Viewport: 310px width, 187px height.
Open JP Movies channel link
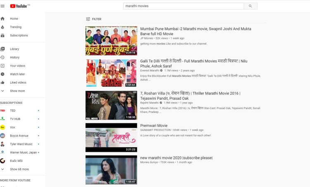[x=146, y=38]
